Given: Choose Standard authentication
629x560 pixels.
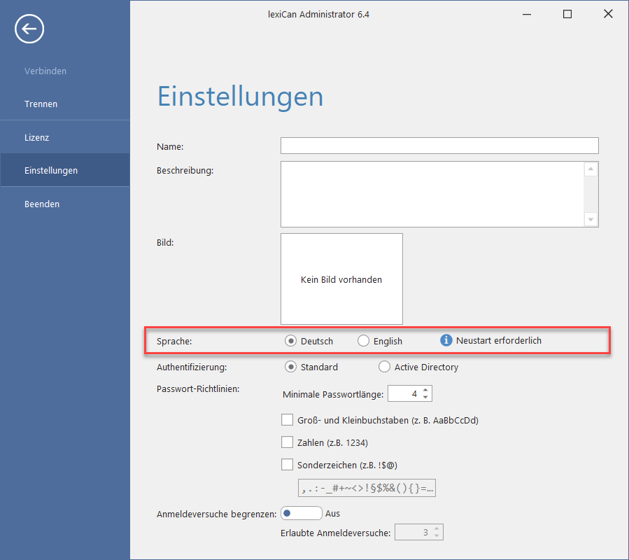Looking at the screenshot, I should 291,367.
